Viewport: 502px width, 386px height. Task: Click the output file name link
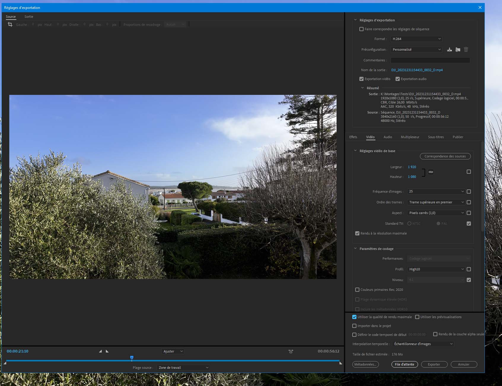(x=417, y=70)
